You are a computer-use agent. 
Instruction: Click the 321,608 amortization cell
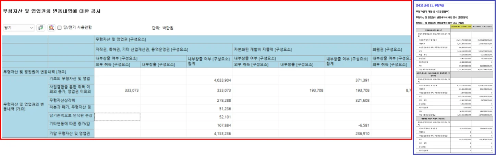click(x=348, y=100)
